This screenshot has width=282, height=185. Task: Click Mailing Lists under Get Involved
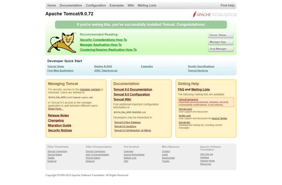click(x=130, y=158)
